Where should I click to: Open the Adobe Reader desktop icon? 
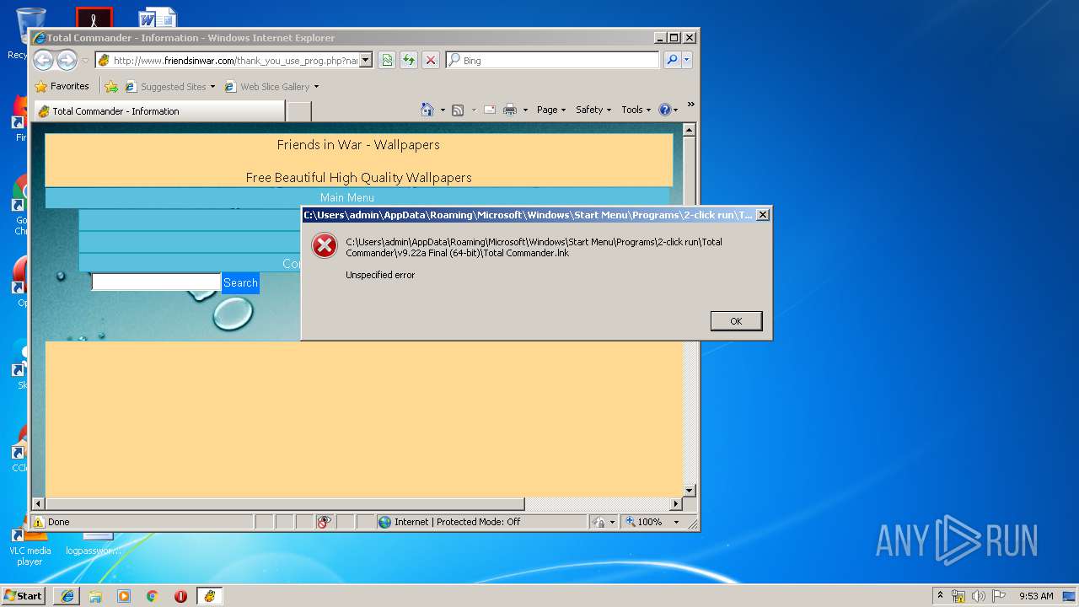point(94,17)
